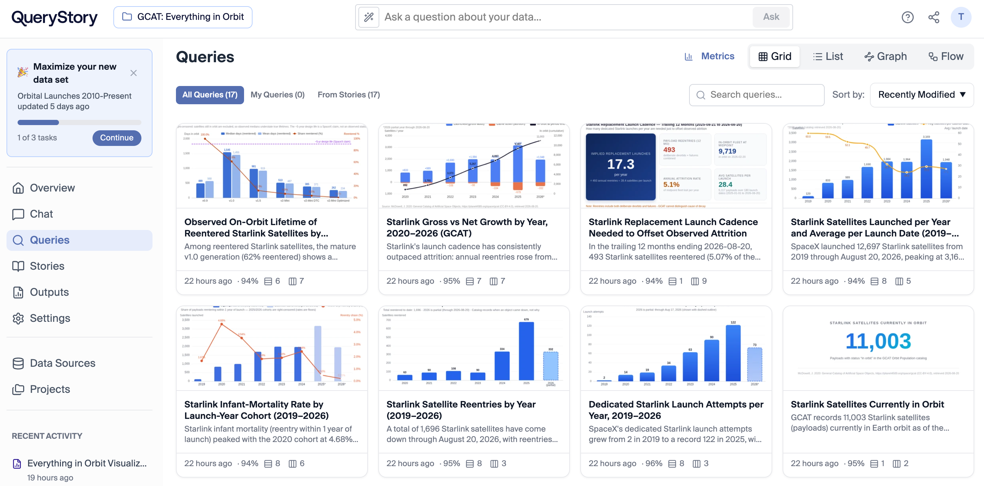This screenshot has width=984, height=486.
Task: Click the recent activity document icon
Action: point(17,464)
